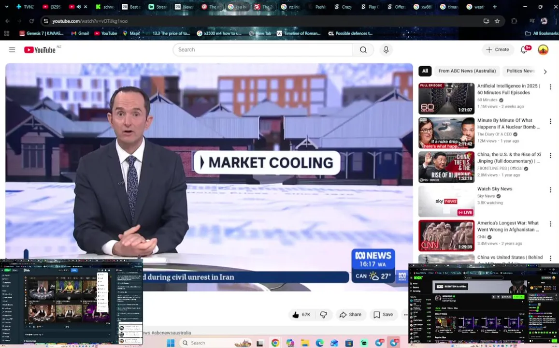This screenshot has height=348, width=559.
Task: Mute the playing YouTube tab audio
Action: pos(79,7)
